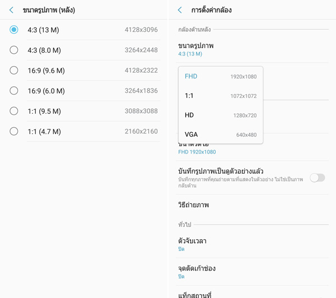Choose 1:1 (4.7 M) radio option
This screenshot has width=336, height=298.
pyautogui.click(x=14, y=131)
